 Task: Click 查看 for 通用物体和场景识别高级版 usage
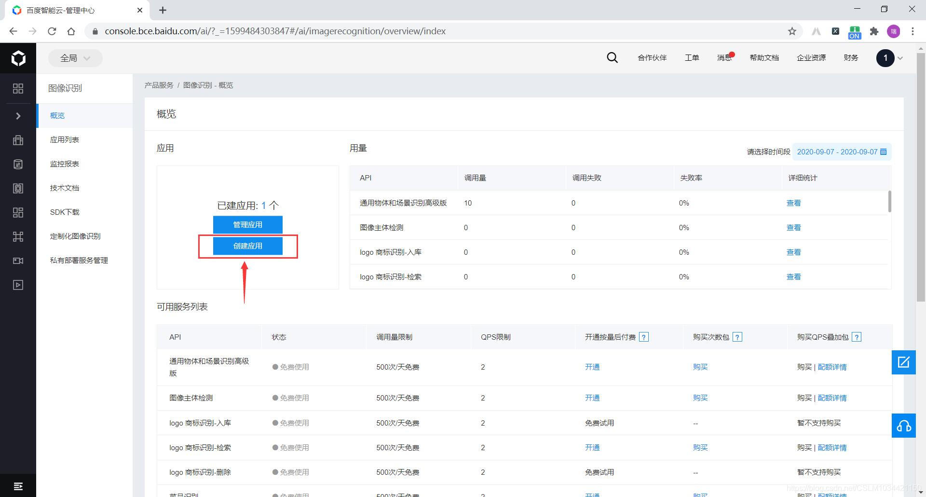click(793, 203)
